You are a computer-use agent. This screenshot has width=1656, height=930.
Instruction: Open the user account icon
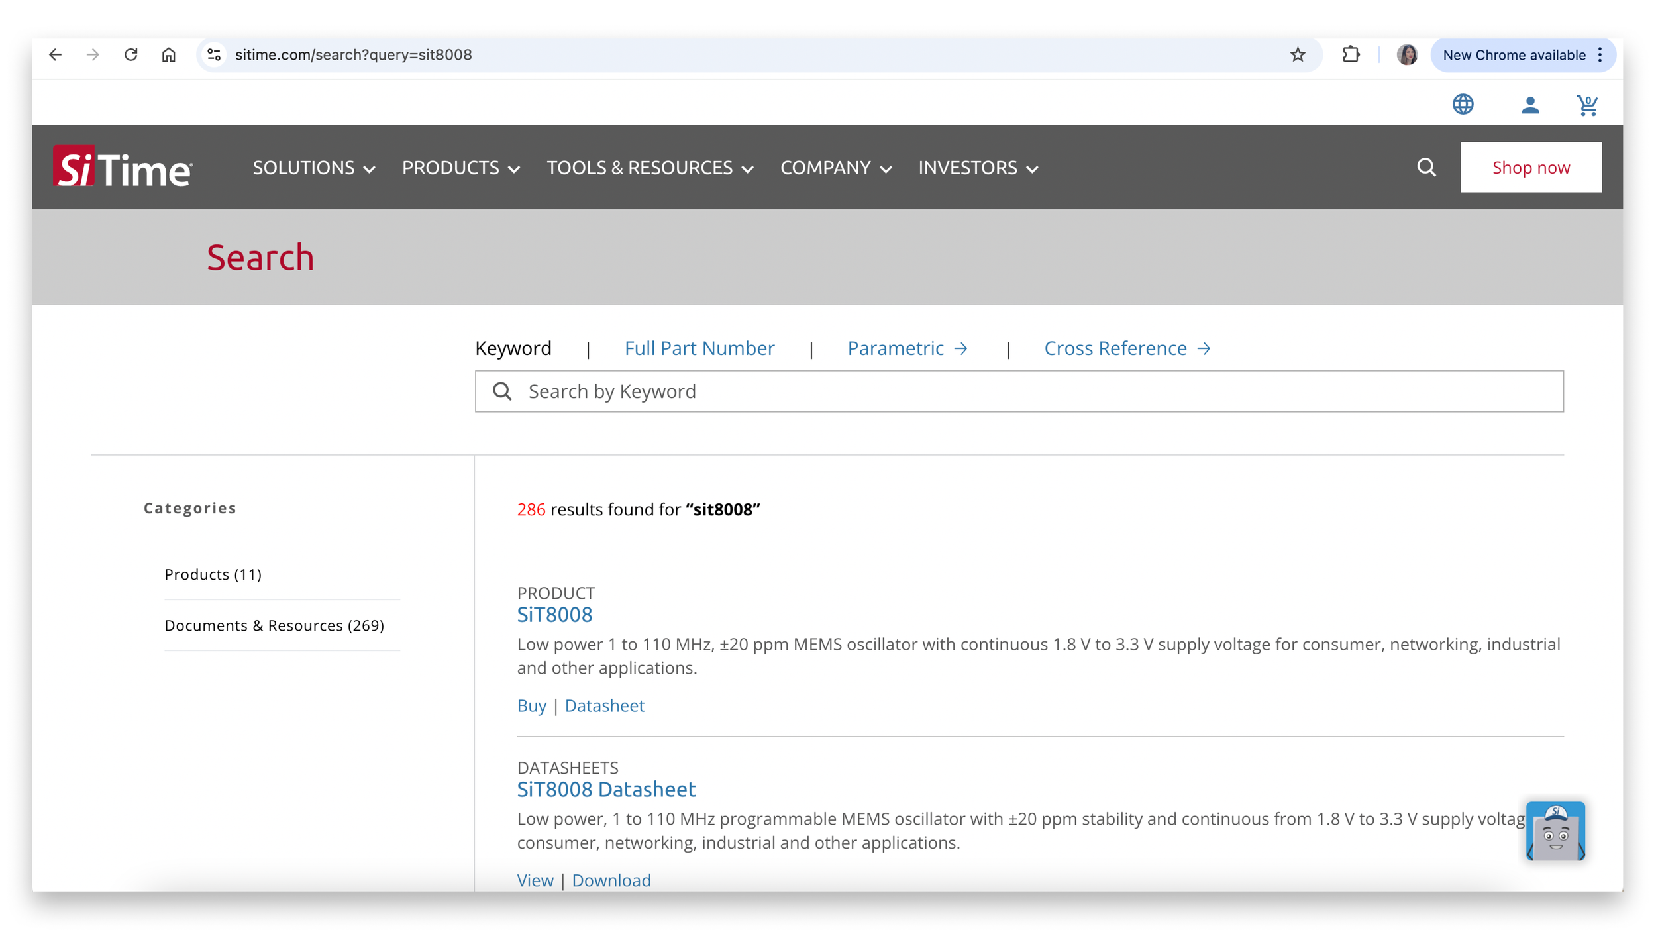(1529, 105)
